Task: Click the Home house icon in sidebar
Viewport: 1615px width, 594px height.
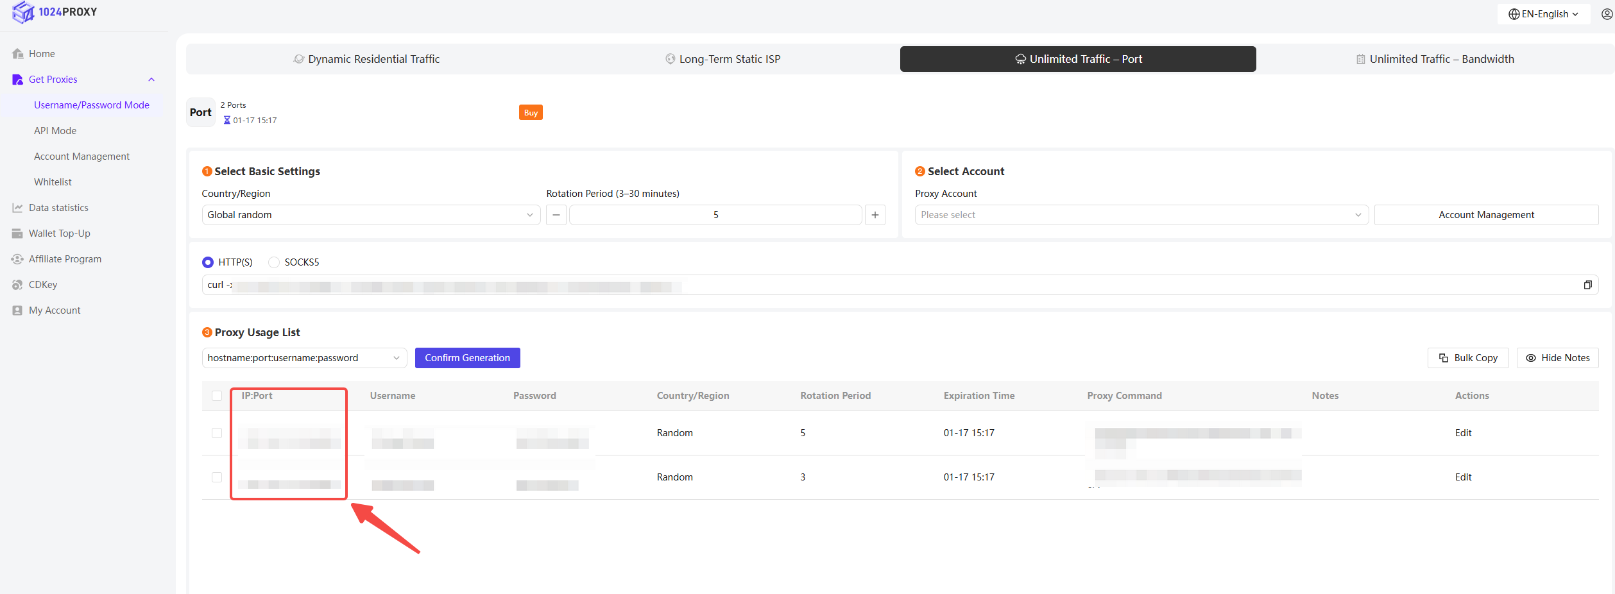Action: pos(17,54)
